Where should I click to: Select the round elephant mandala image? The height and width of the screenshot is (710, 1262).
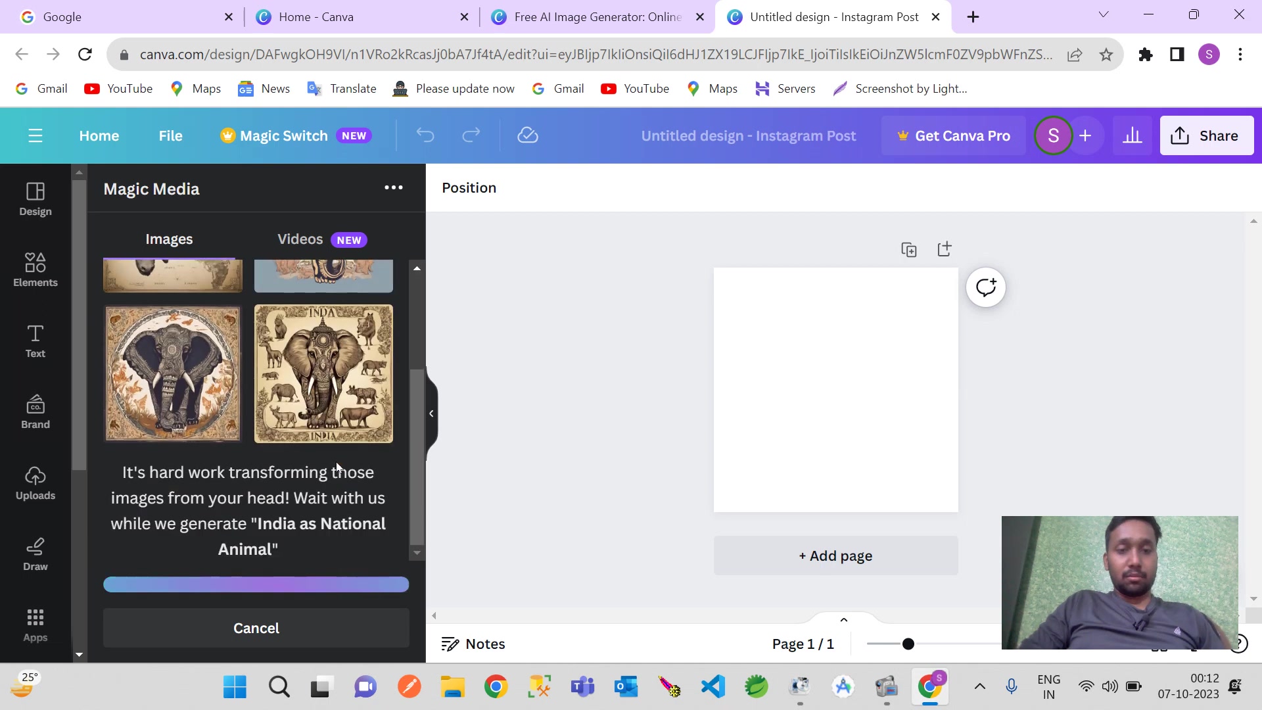point(173,373)
